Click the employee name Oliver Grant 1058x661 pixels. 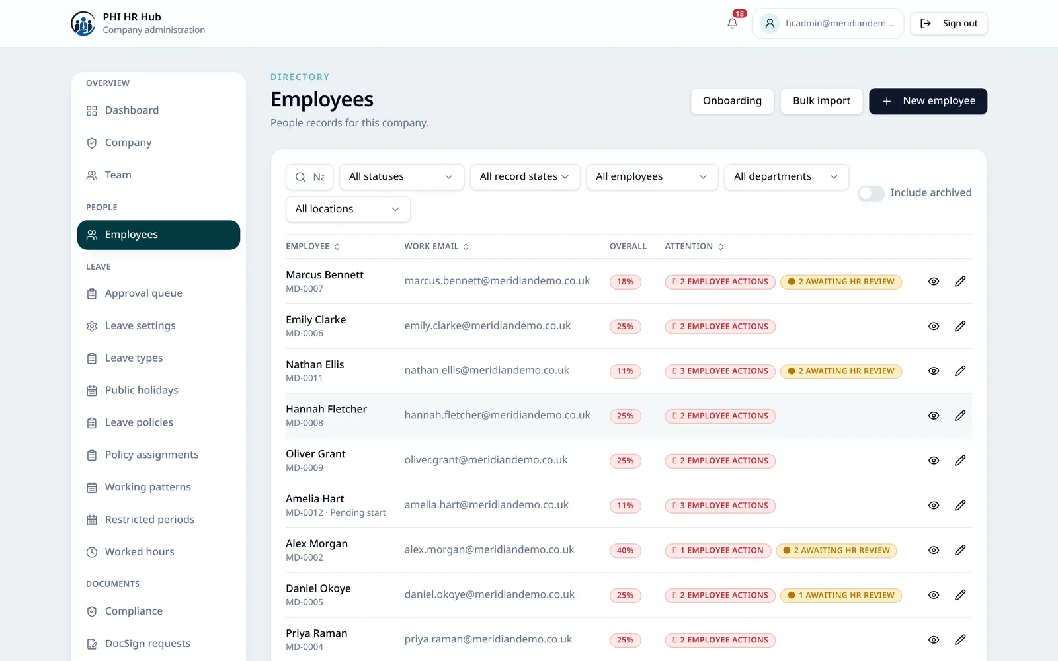(315, 454)
